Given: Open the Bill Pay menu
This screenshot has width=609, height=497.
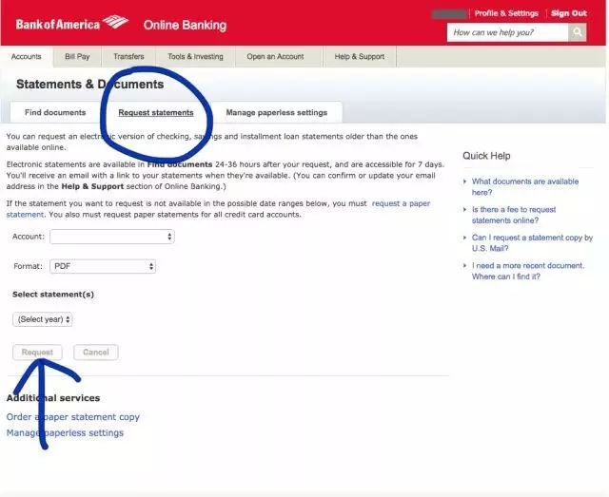Looking at the screenshot, I should click(77, 57).
